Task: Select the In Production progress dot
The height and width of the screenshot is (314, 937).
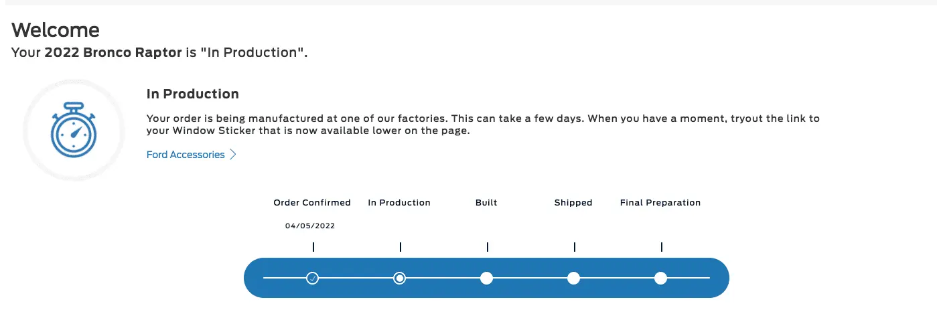Action: 400,278
